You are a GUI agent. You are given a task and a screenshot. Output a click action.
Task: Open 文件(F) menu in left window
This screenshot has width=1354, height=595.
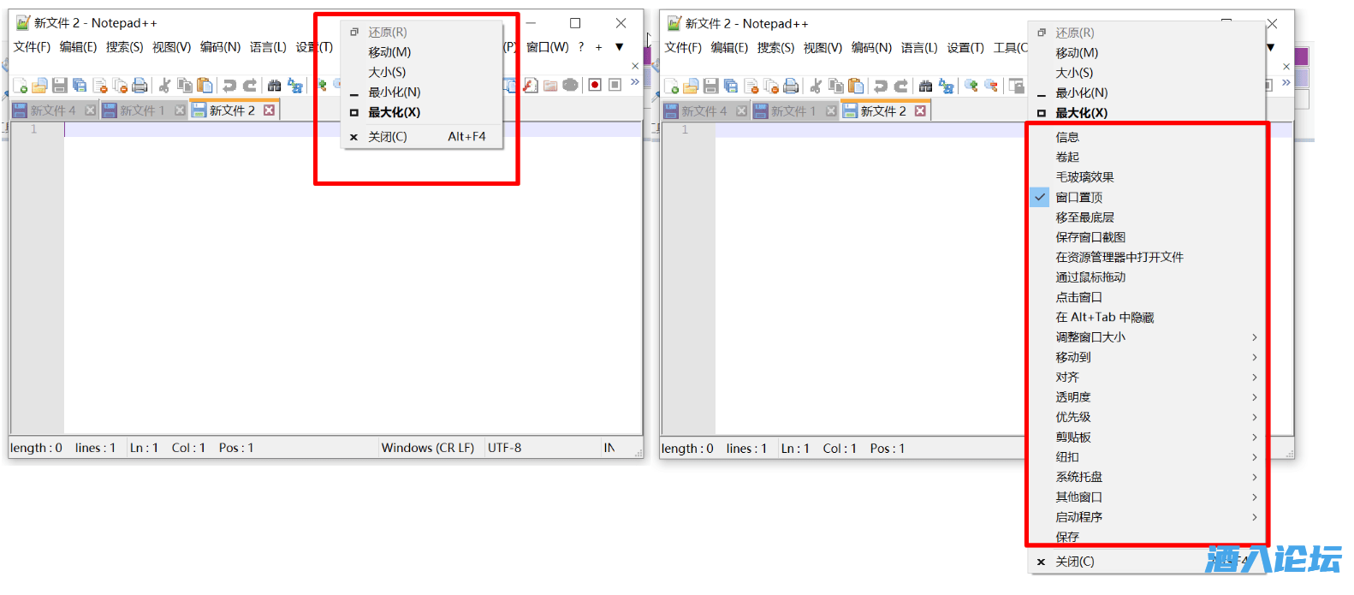pos(32,47)
